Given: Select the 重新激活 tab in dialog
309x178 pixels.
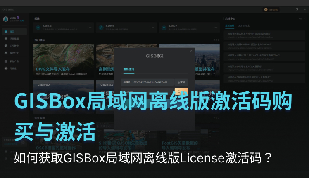Looking at the screenshot, I should point(129,69).
